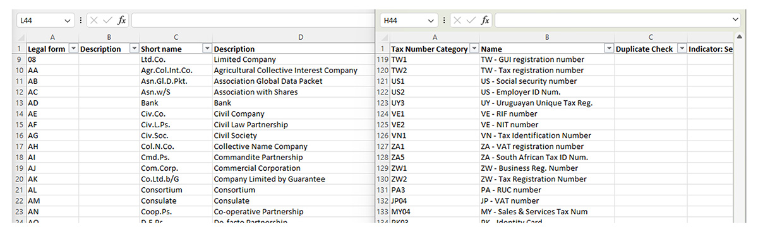
Task: Select cell 'ZA - VAT registration number'
Action: (547, 146)
